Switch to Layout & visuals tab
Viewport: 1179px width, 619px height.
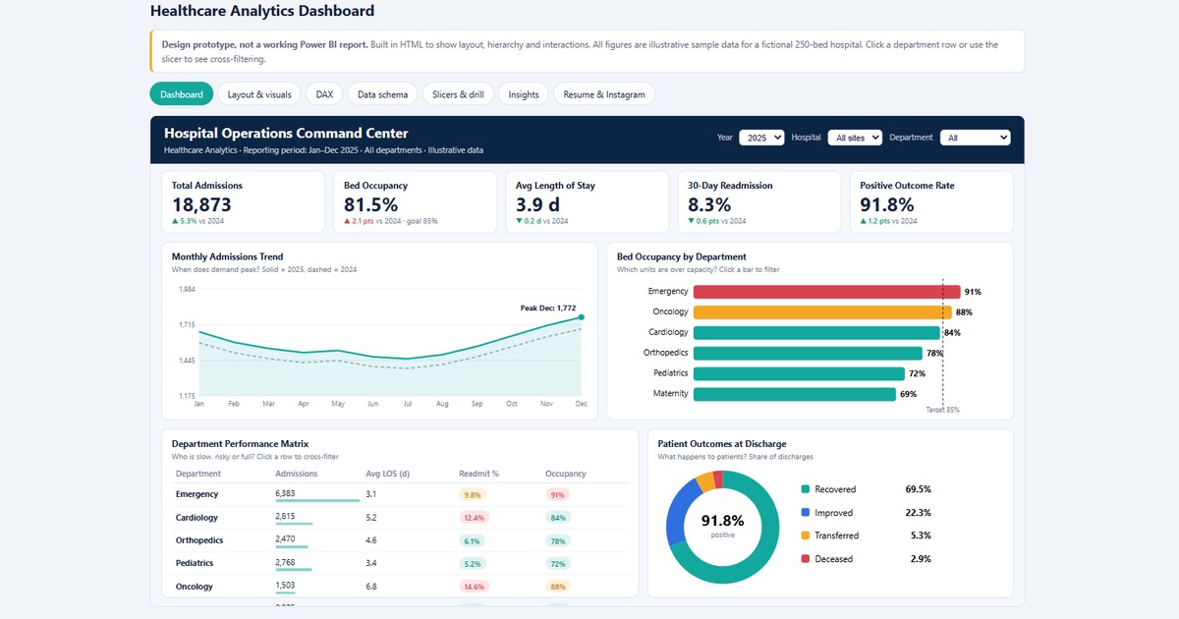click(x=259, y=94)
